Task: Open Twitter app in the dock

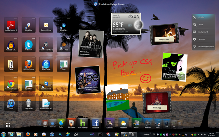Action: tap(61, 124)
